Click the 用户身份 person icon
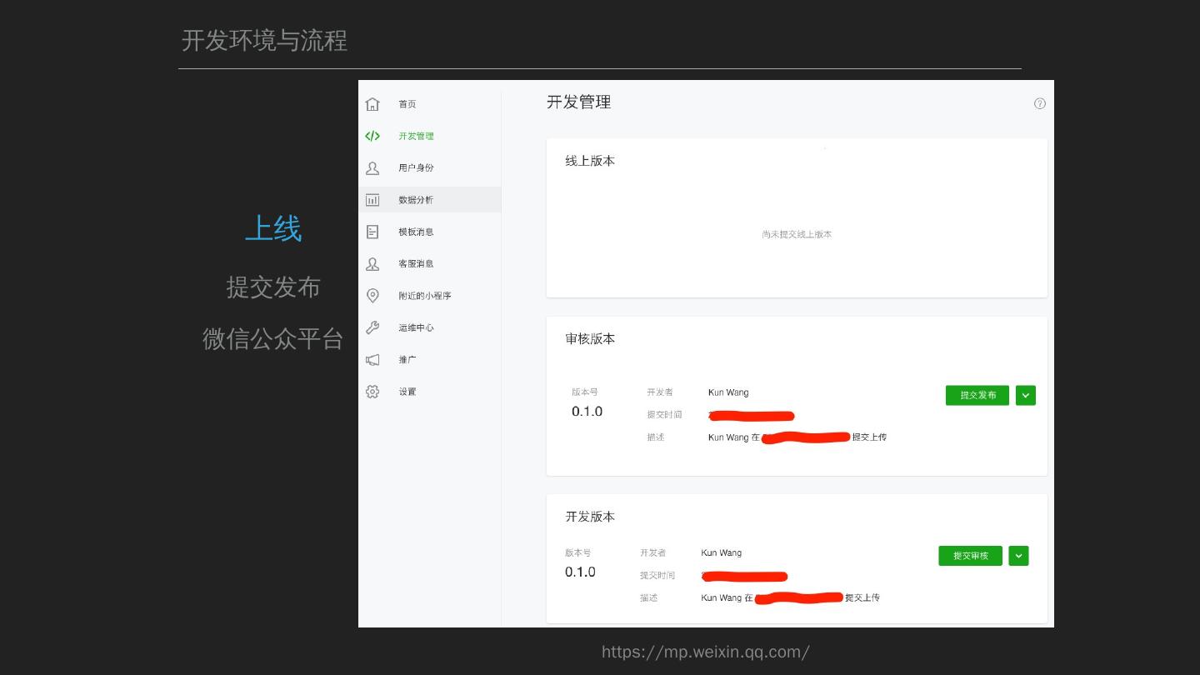 (x=372, y=168)
